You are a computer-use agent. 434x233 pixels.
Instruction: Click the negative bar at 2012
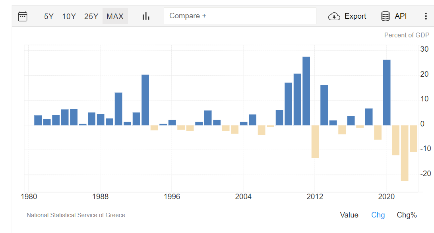coord(315,142)
